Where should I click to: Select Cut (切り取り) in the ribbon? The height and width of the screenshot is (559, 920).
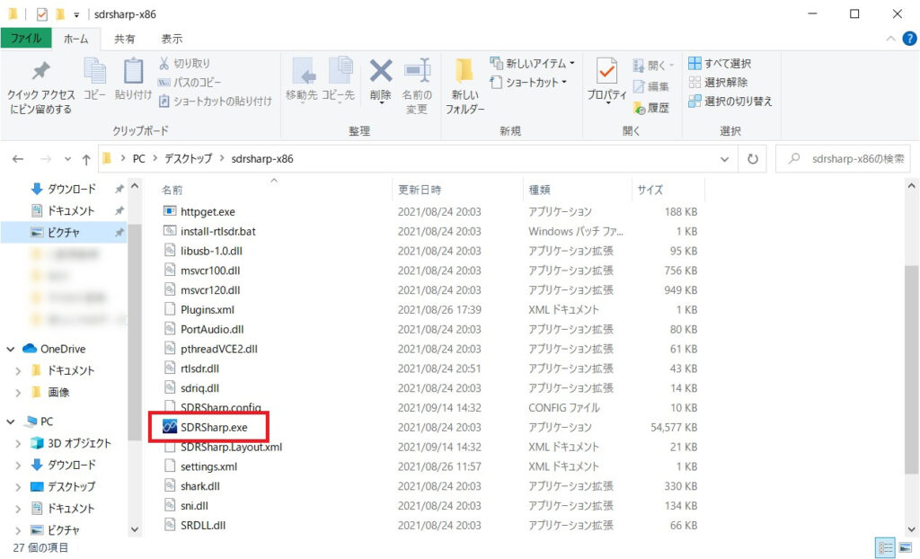[x=184, y=64]
